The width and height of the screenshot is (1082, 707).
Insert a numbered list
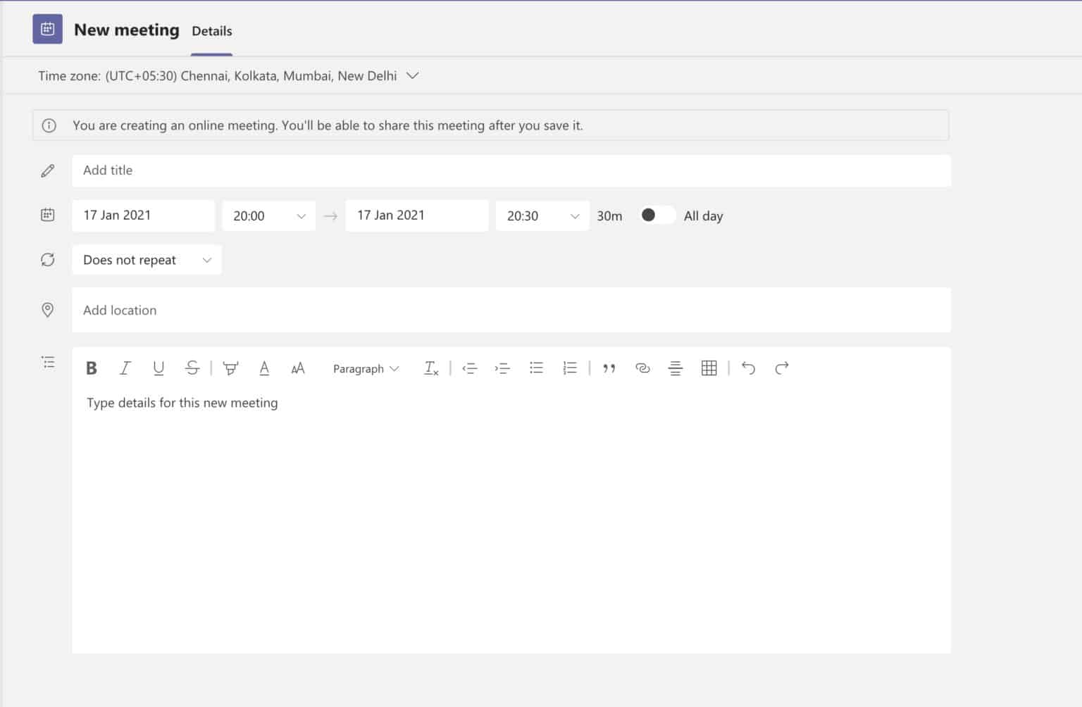(x=570, y=368)
